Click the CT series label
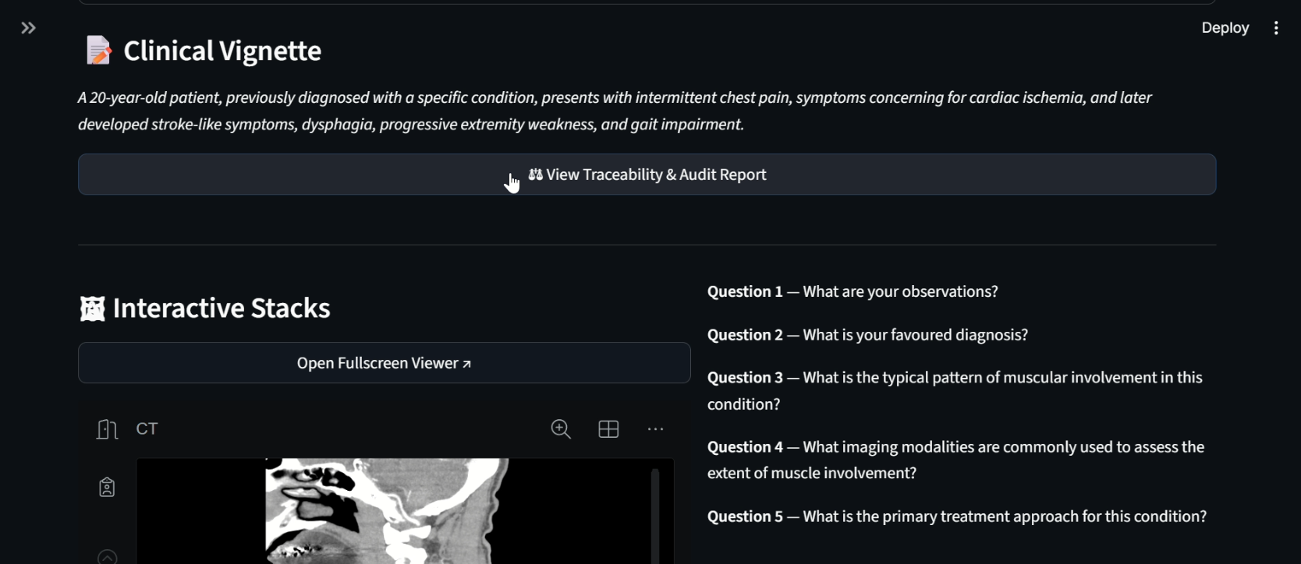 click(147, 429)
